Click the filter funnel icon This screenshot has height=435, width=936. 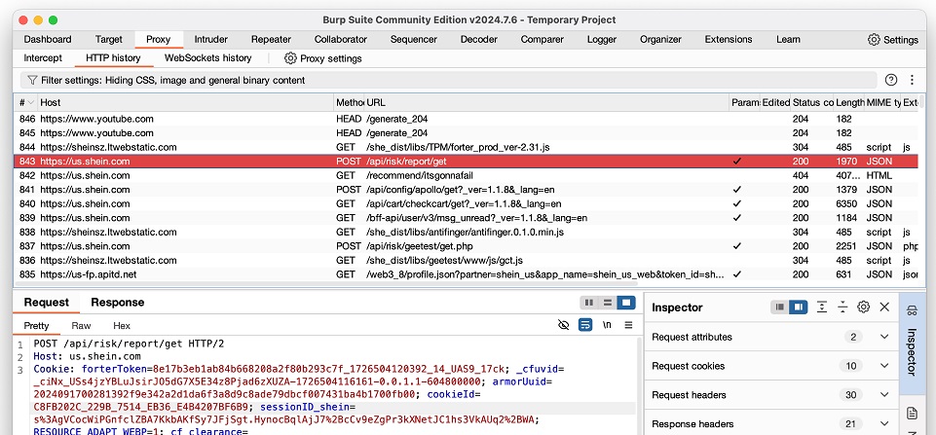[32, 80]
